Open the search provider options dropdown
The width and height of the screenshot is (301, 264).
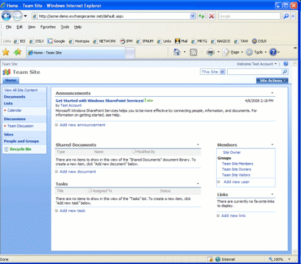(293, 16)
